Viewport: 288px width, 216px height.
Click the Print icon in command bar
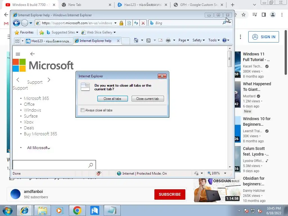168,40
